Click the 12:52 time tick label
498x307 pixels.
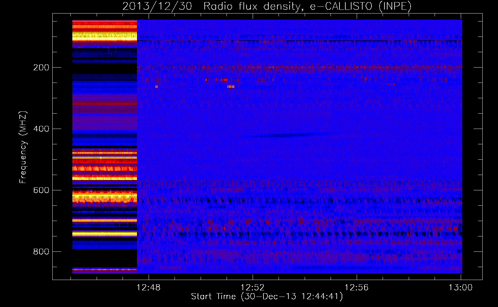click(x=253, y=288)
